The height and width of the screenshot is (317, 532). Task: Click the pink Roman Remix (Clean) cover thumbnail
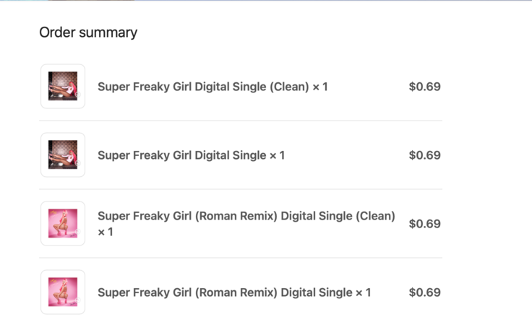click(63, 223)
